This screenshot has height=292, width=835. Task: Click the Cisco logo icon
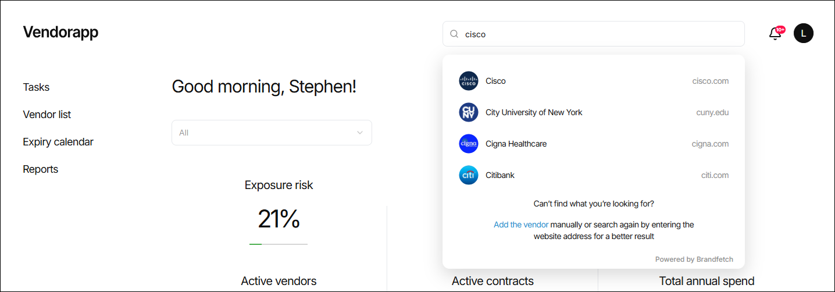pyautogui.click(x=468, y=81)
